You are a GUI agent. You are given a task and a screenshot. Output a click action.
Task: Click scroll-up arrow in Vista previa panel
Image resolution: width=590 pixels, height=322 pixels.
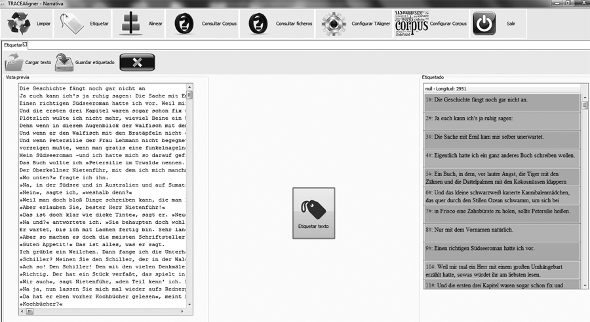coord(189,87)
